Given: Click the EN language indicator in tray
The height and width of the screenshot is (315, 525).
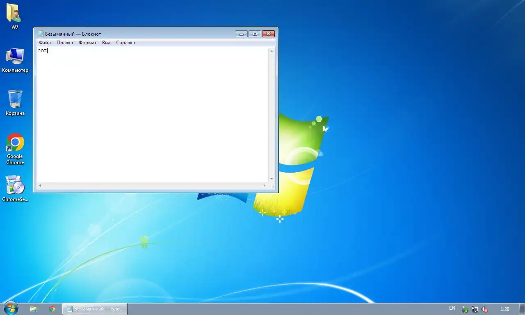Looking at the screenshot, I should [452, 308].
